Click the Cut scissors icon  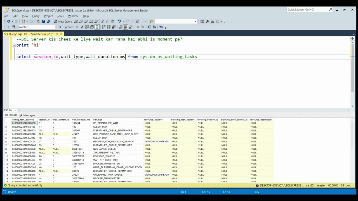tap(103, 21)
